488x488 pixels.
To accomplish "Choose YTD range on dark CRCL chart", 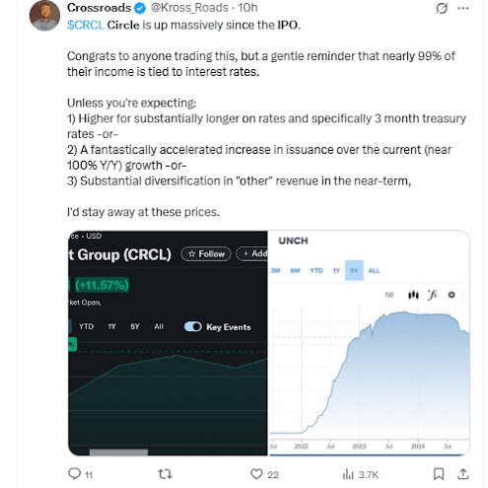I will click(x=86, y=326).
